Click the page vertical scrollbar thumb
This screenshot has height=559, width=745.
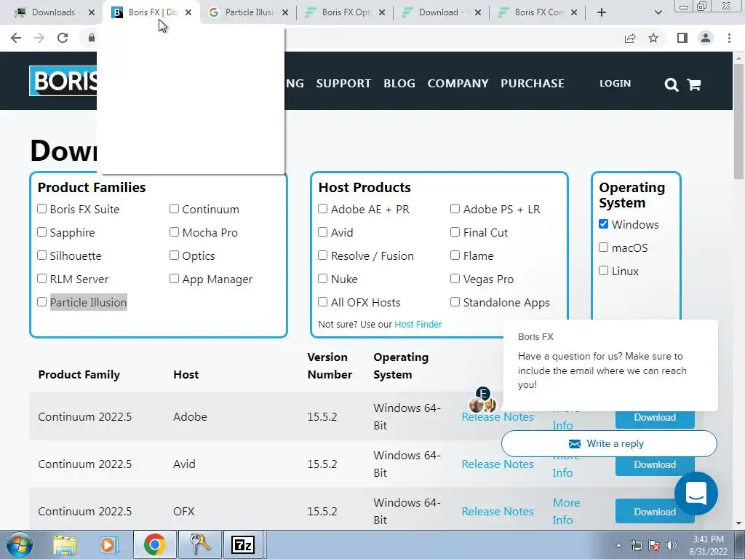coord(739,122)
